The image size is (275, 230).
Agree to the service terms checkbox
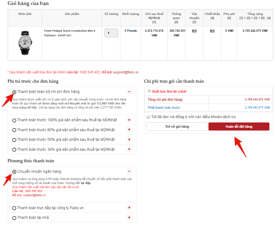tap(148, 117)
